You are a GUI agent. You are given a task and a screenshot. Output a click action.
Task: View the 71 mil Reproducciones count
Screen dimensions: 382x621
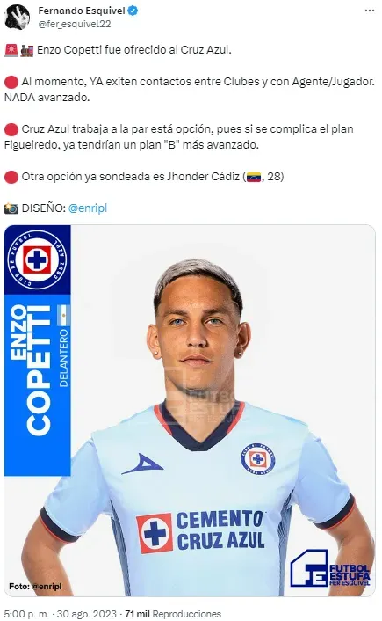click(173, 614)
